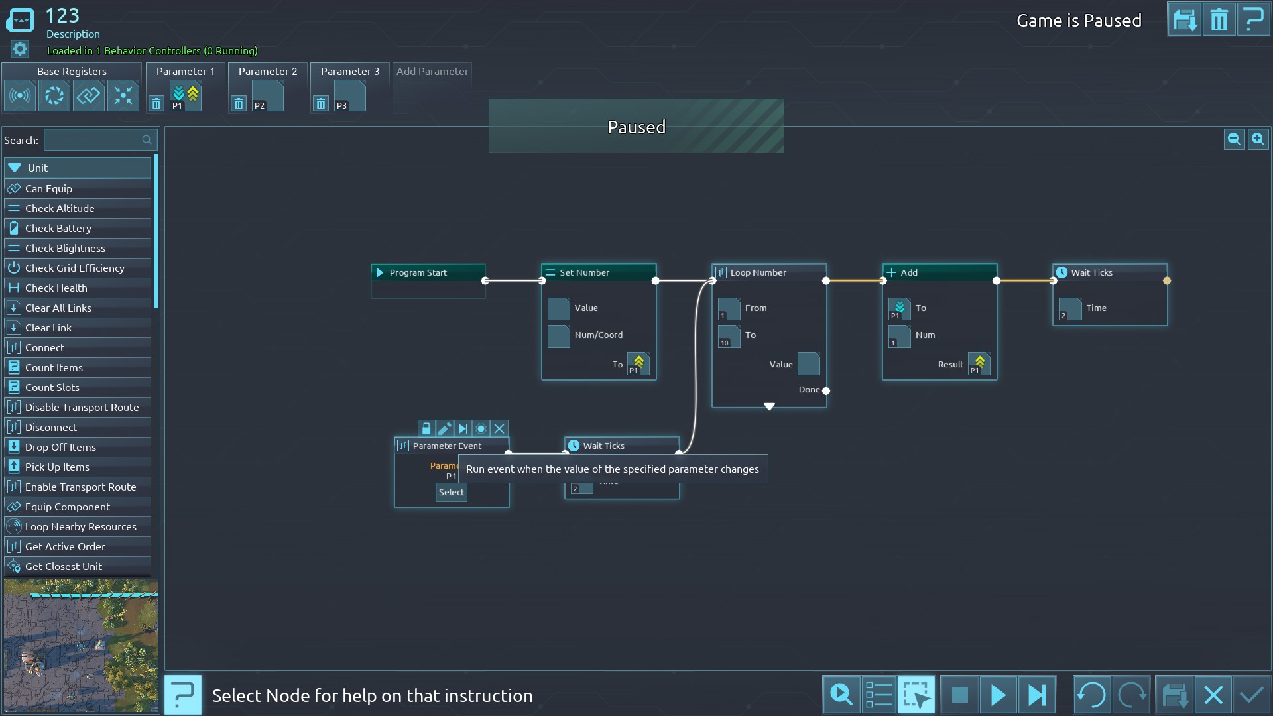1273x716 pixels.
Task: Expand the Loop Number node bottom arrow
Action: point(769,406)
